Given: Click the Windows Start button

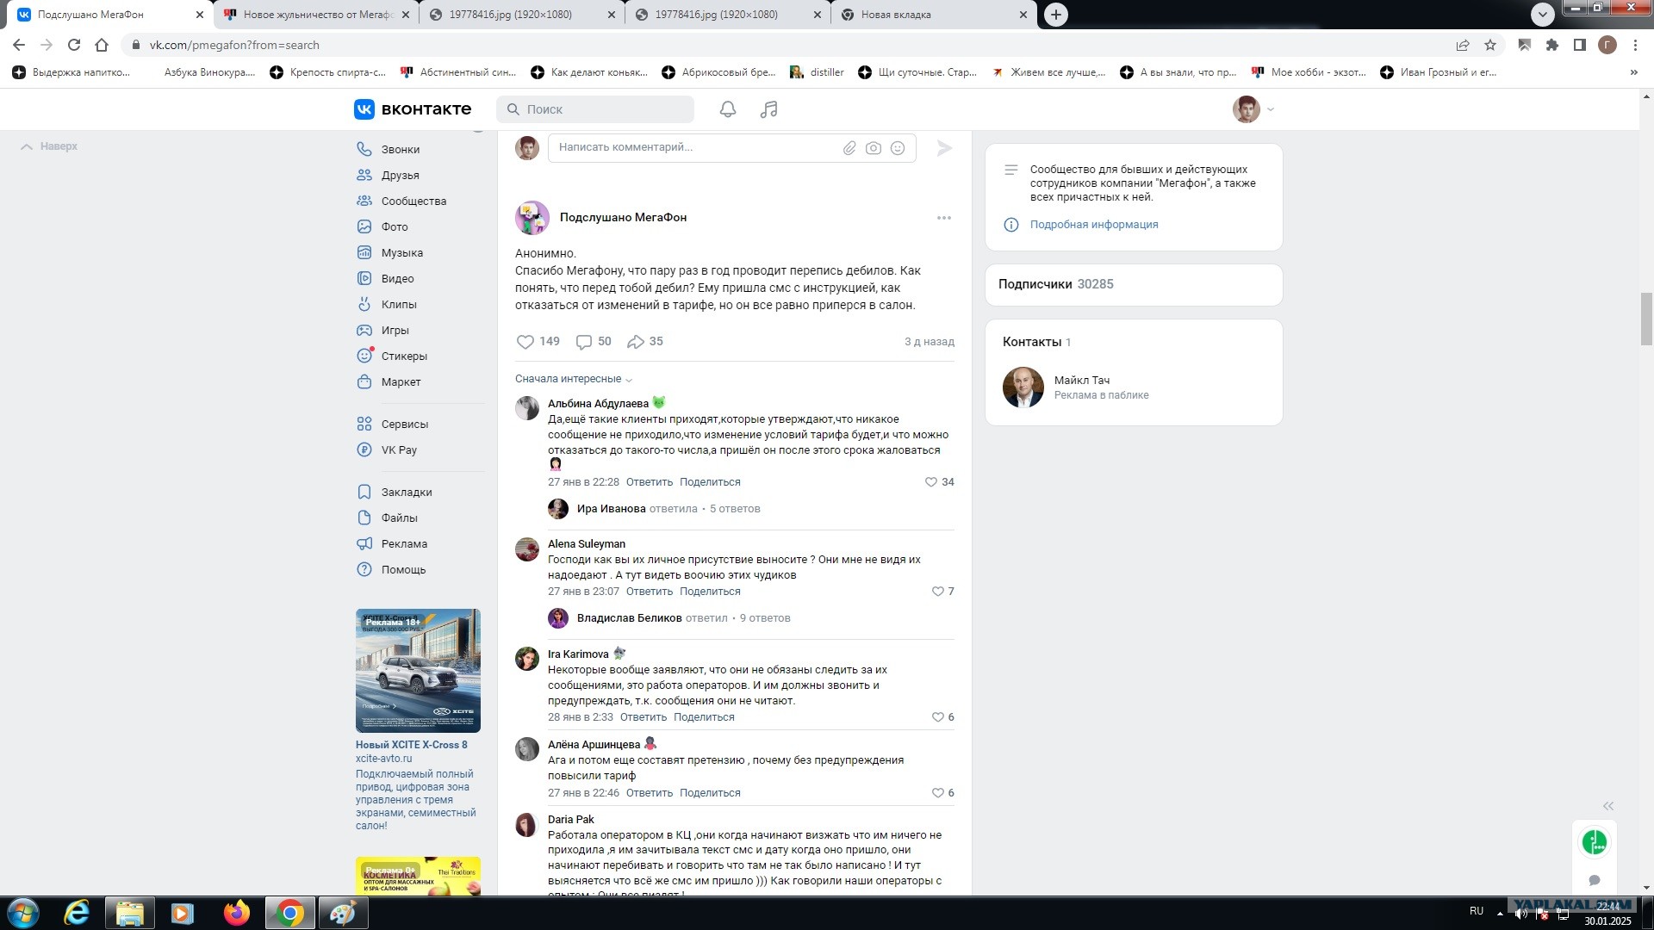Looking at the screenshot, I should tap(23, 913).
